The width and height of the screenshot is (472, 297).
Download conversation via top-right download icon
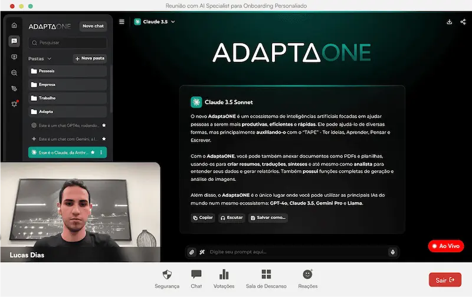tap(449, 22)
